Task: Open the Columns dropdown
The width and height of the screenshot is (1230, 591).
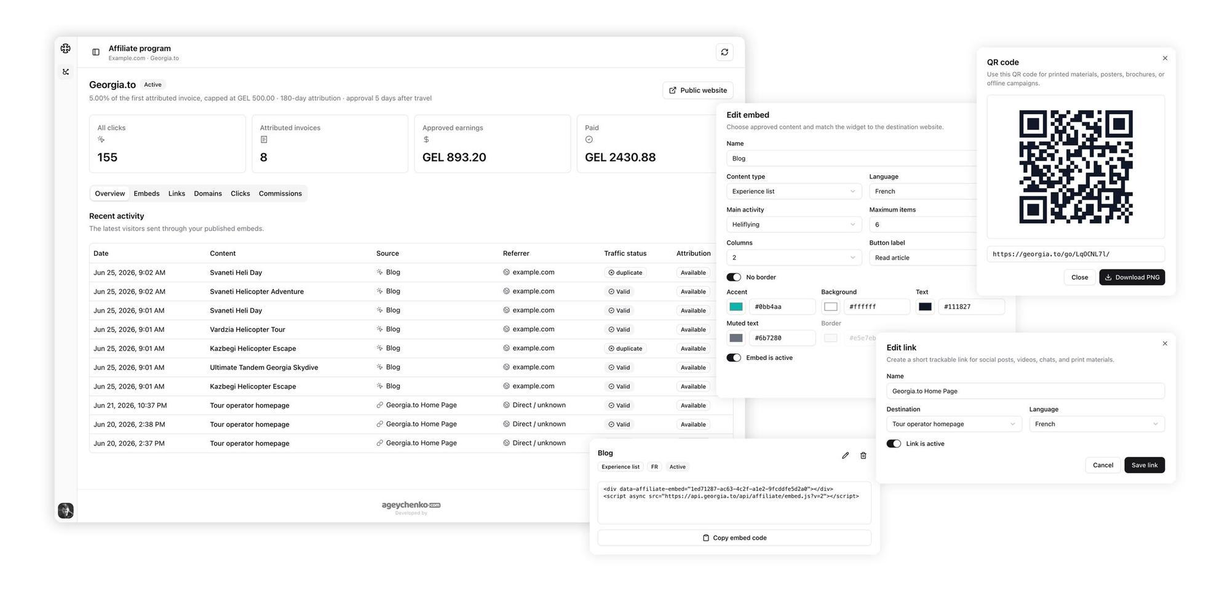Action: tap(793, 258)
